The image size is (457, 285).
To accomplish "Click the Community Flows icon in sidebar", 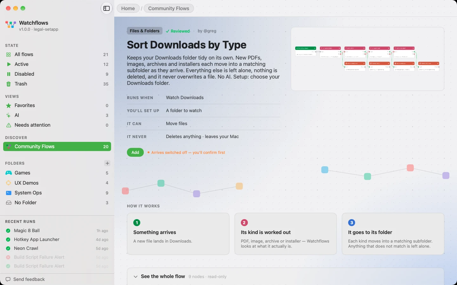I will [9, 147].
